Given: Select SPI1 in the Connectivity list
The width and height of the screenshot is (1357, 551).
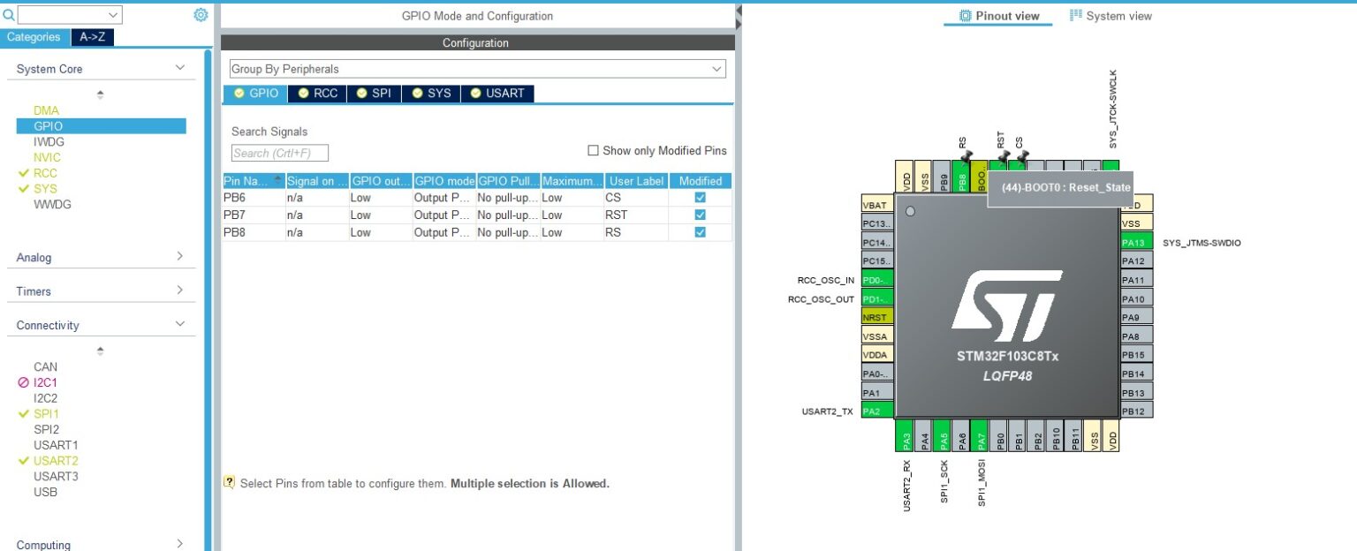Looking at the screenshot, I should pos(46,414).
